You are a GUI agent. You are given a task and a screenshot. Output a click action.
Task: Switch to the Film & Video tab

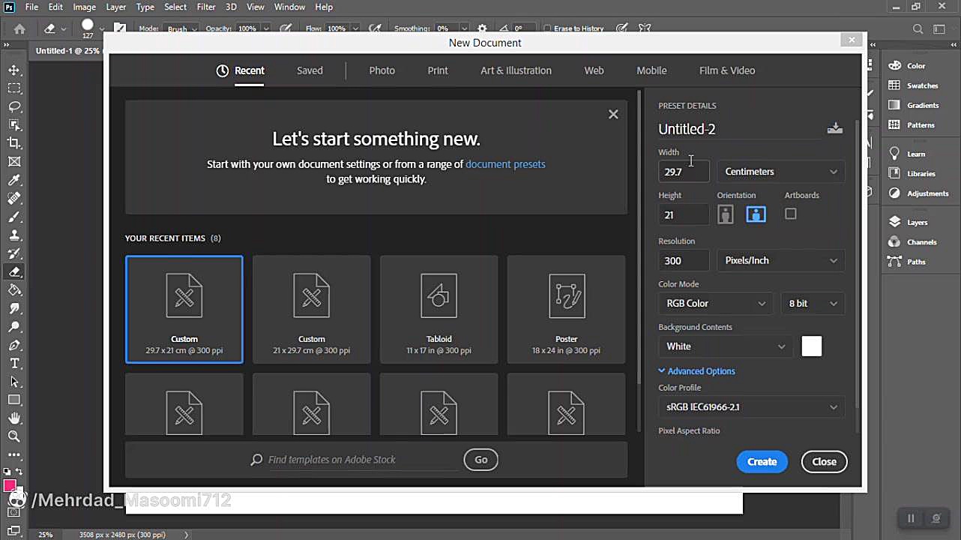tap(727, 70)
